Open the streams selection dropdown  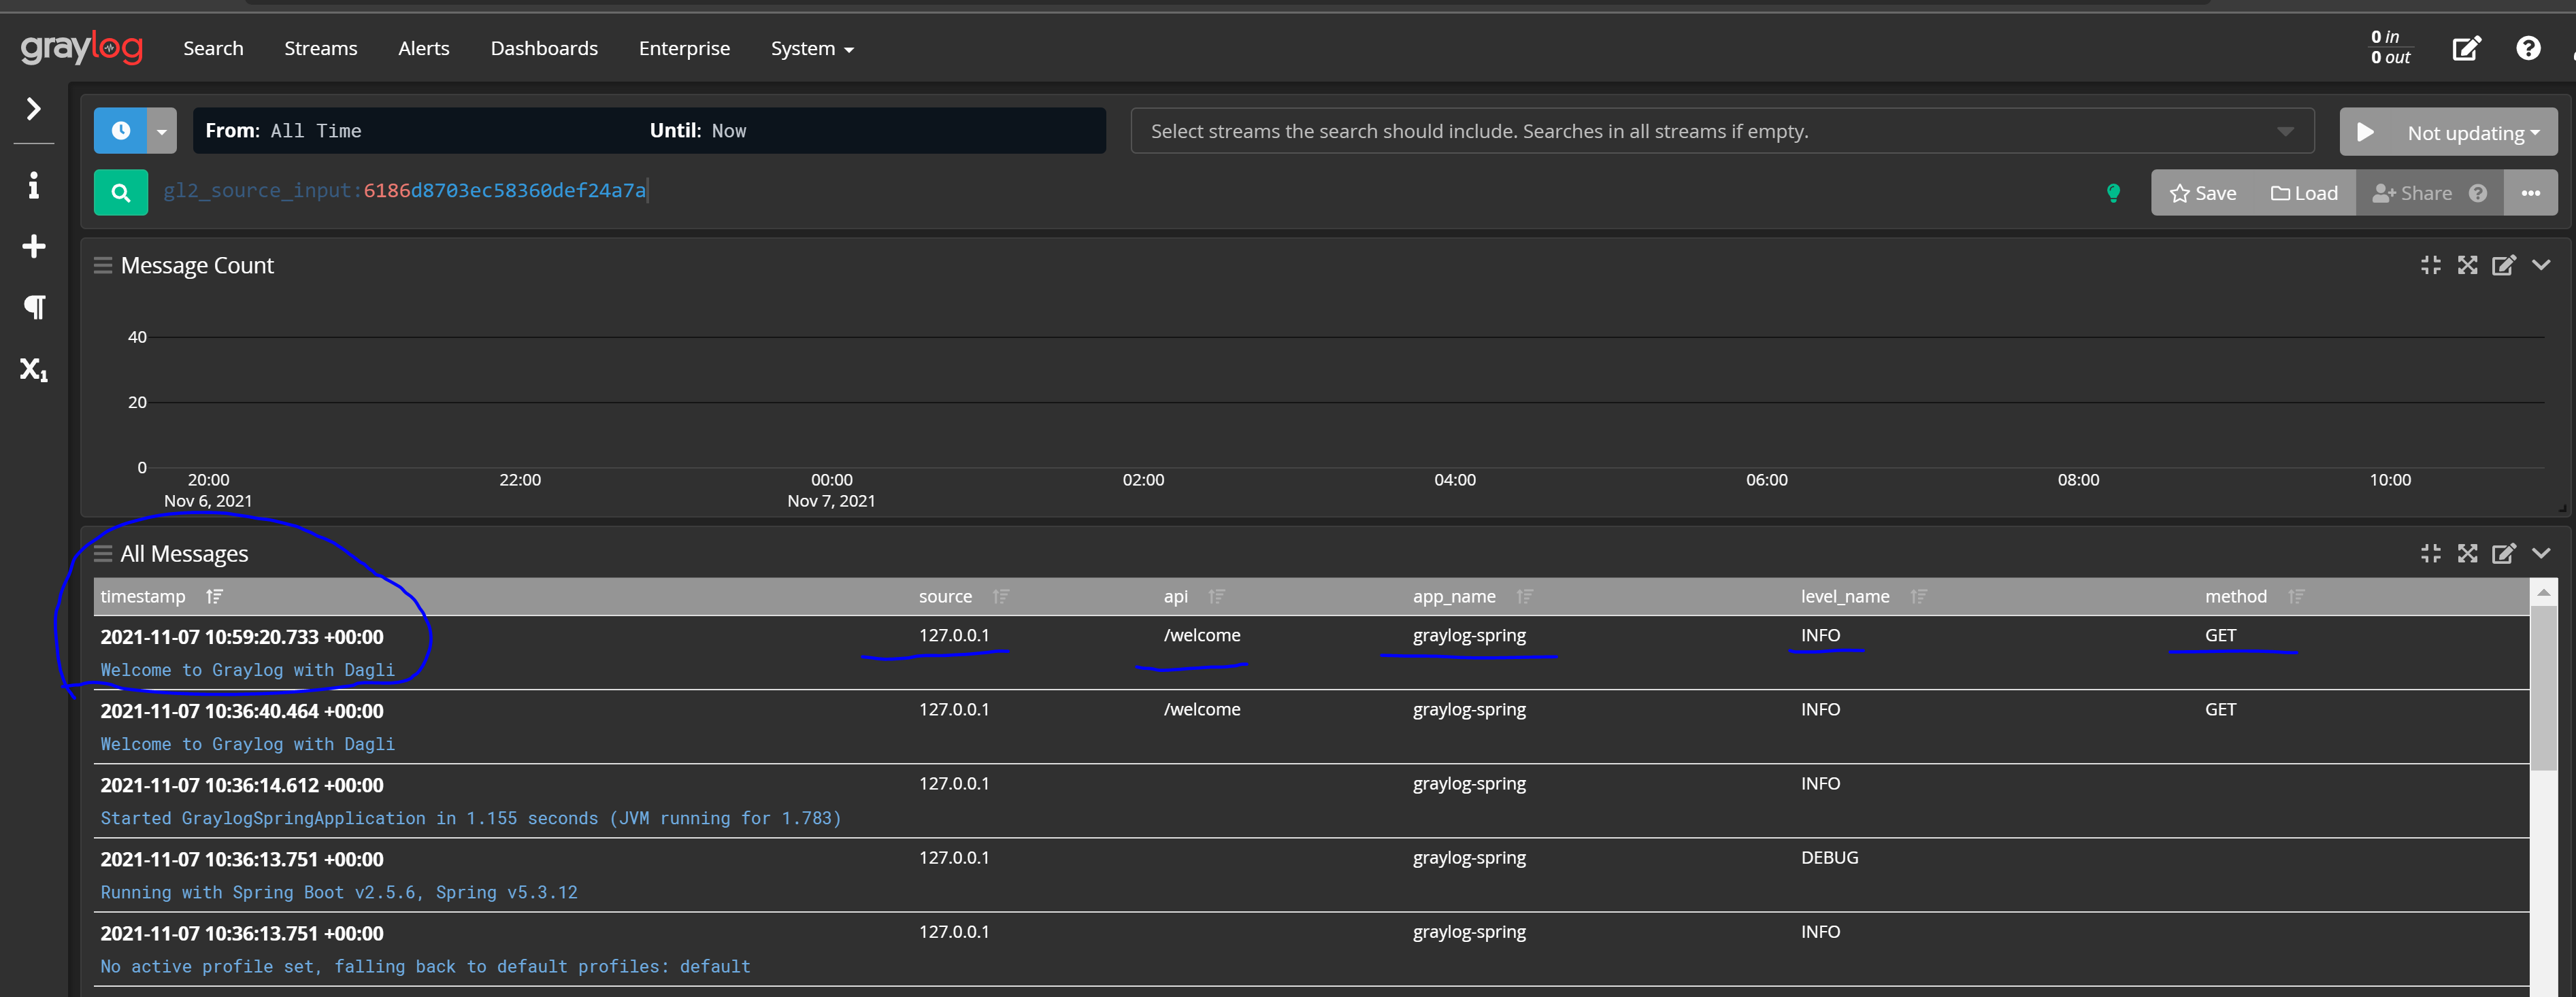(x=1722, y=131)
